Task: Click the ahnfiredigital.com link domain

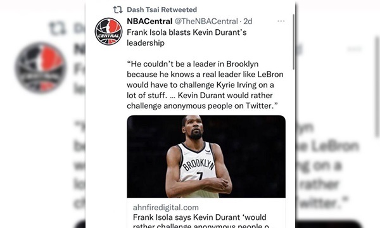Action: point(166,207)
